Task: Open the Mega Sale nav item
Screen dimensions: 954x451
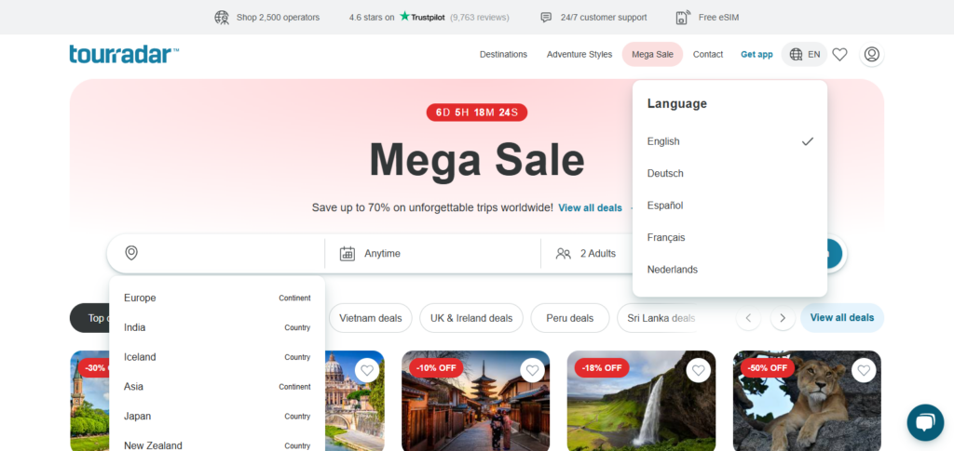Action: pyautogui.click(x=652, y=55)
